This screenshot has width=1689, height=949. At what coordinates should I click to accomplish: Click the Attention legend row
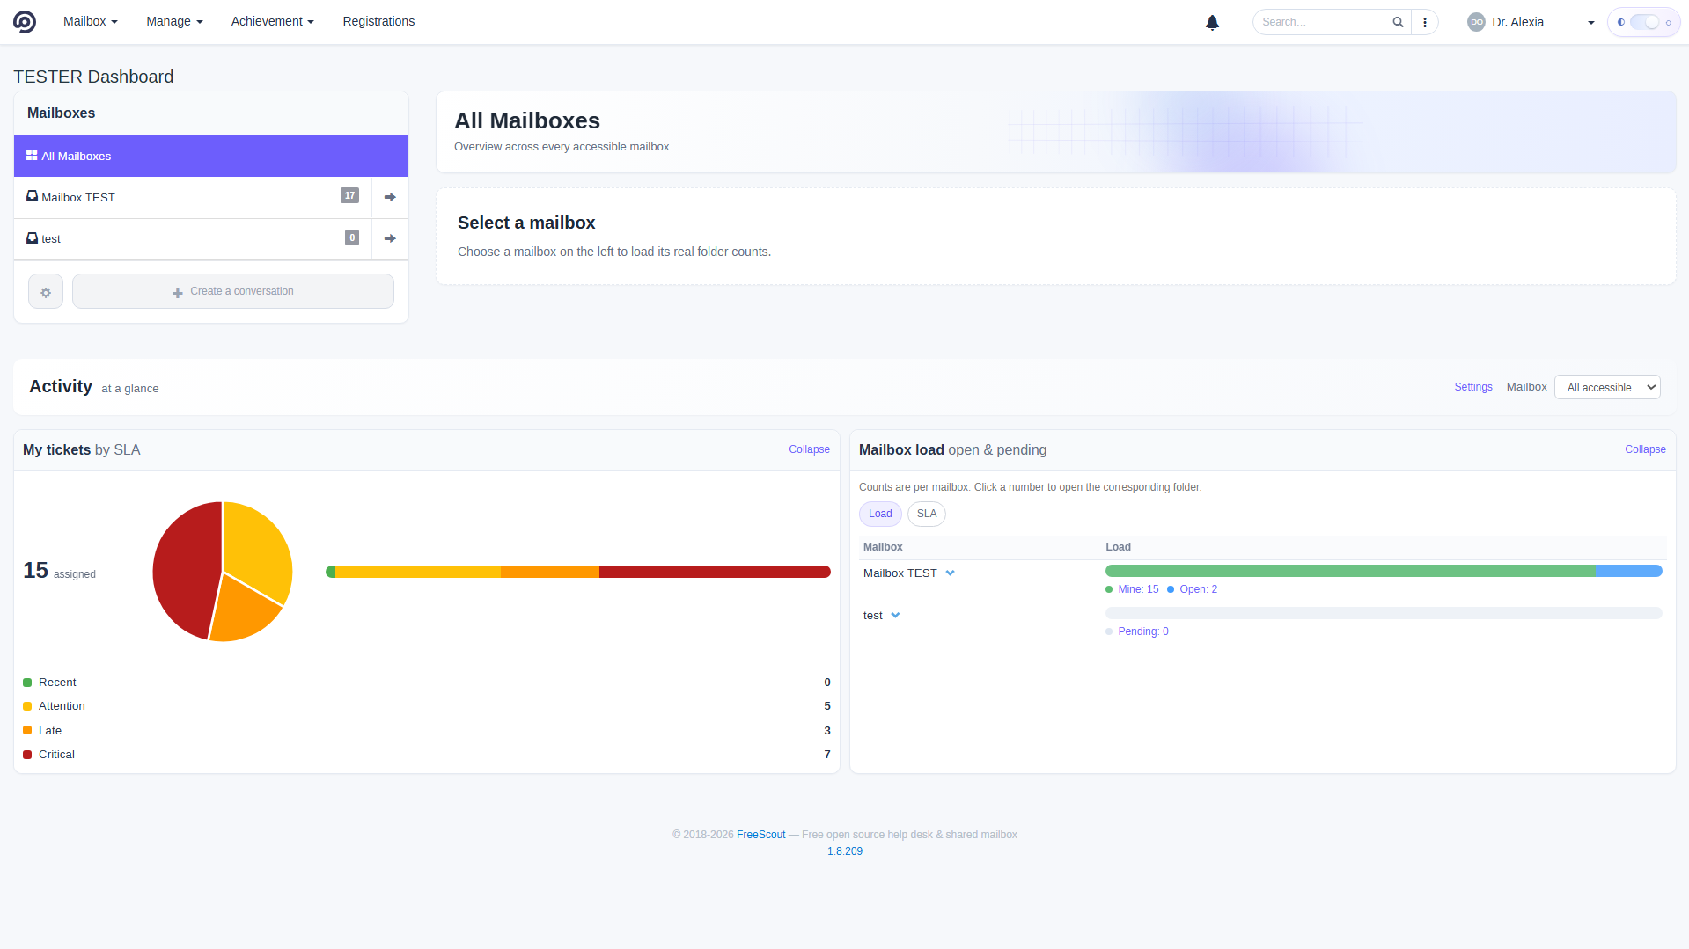tap(427, 706)
